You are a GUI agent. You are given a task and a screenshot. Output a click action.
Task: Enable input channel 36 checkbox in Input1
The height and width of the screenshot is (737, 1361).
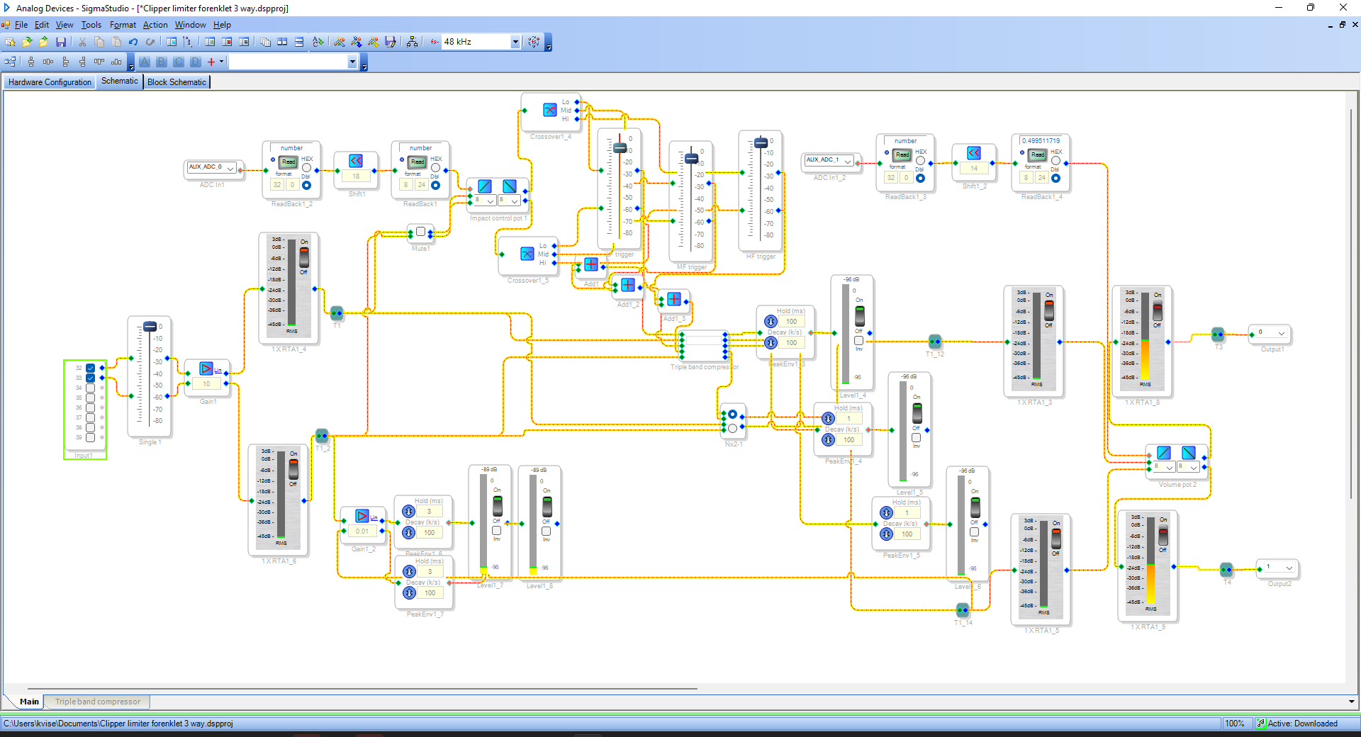point(91,408)
